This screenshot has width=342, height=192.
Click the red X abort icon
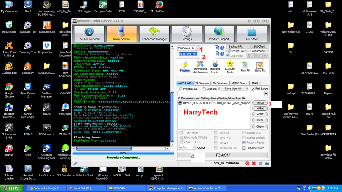pos(254,163)
